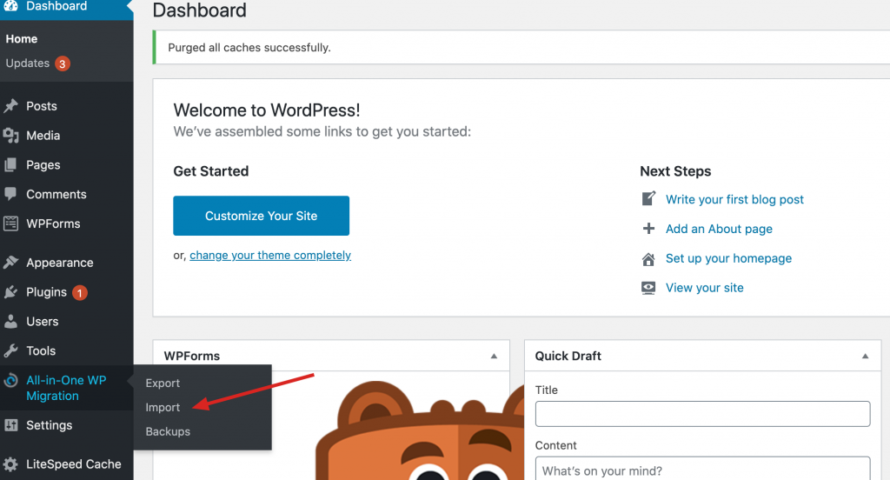This screenshot has width=890, height=480.
Task: Click the Appearance paintbrush icon
Action: pyautogui.click(x=11, y=263)
